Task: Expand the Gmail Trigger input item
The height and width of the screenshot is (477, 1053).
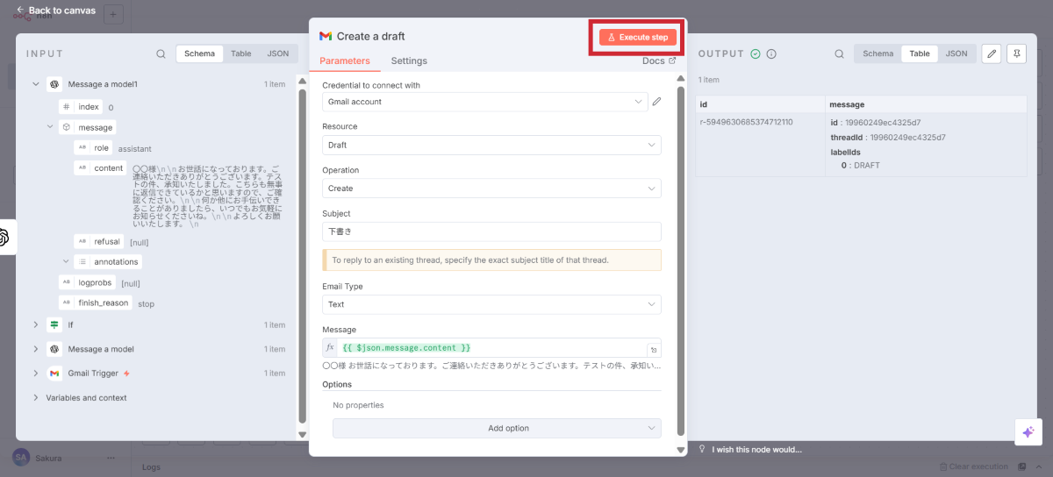Action: [x=36, y=374]
